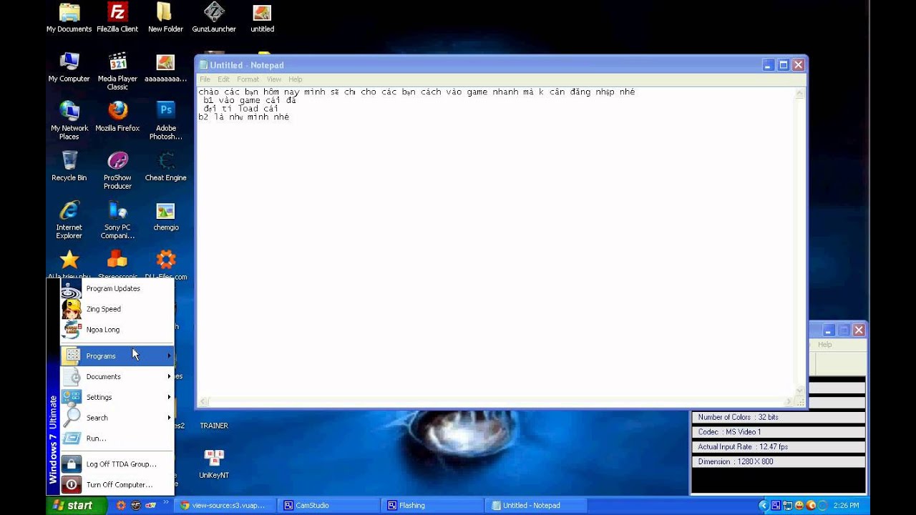Open UniKeyNT desktop shortcut
Screen dimensions: 916x515
214,463
